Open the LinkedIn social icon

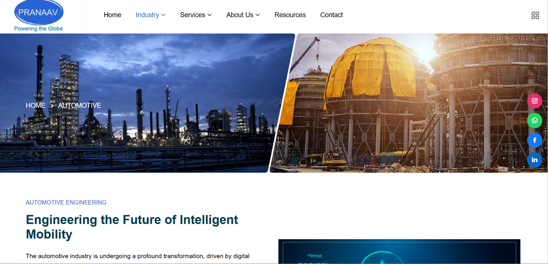[x=535, y=160]
